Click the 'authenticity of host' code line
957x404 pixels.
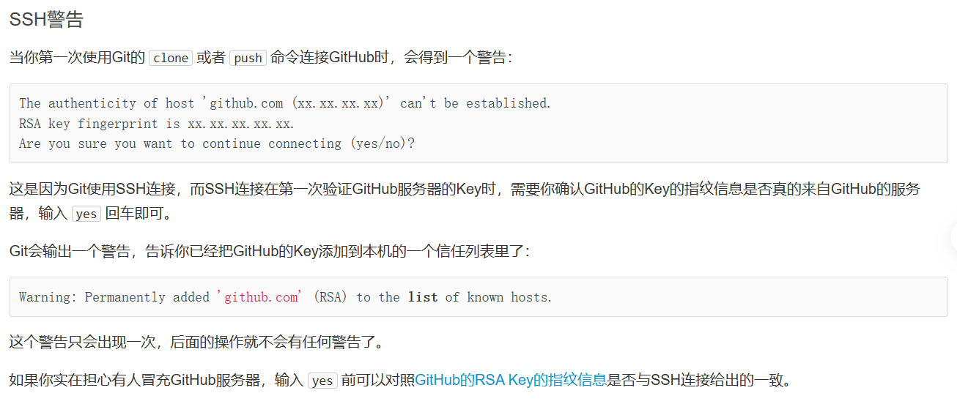tap(285, 103)
